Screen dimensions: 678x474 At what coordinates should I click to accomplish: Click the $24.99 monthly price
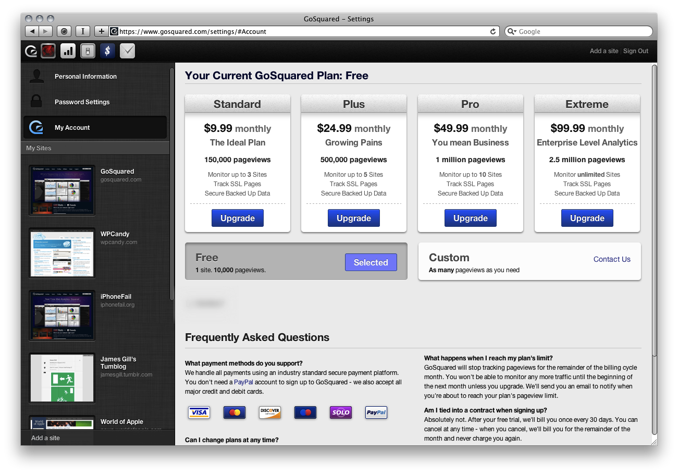354,128
